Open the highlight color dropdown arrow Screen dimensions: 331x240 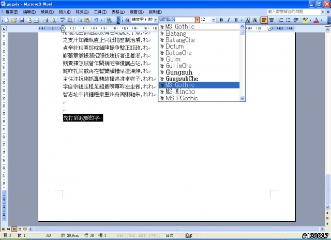[310, 20]
